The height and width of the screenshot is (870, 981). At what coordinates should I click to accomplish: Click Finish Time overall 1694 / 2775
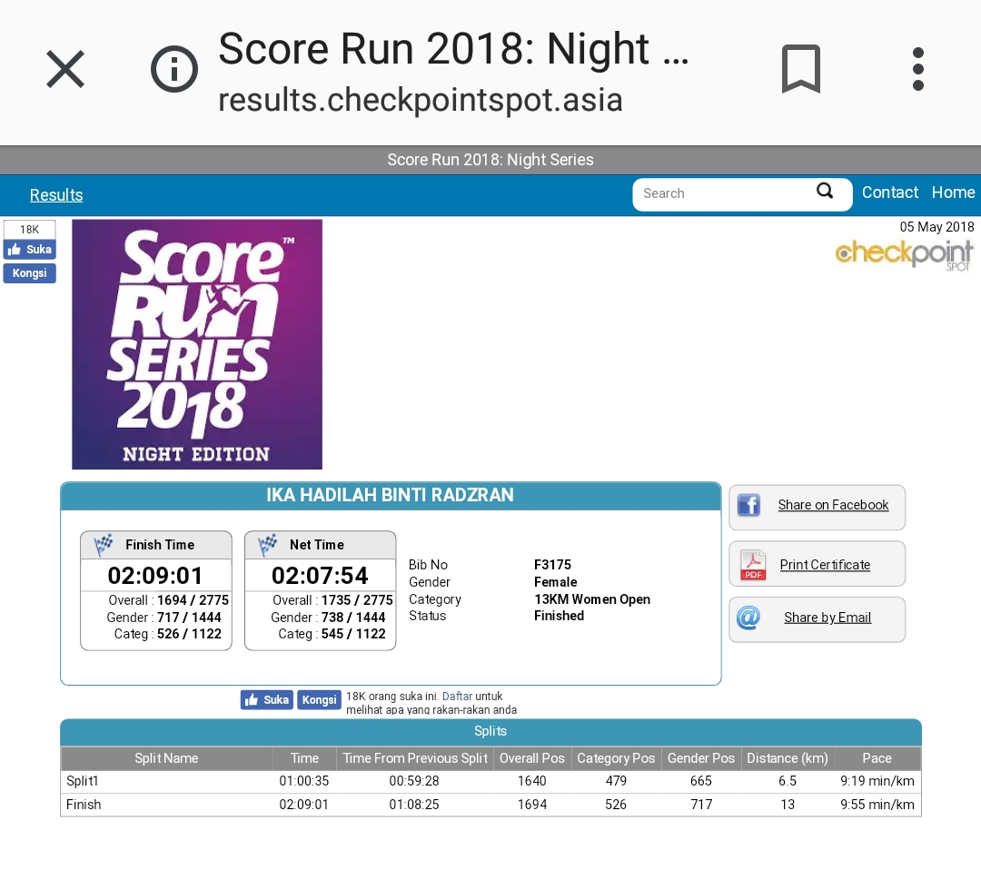point(193,600)
